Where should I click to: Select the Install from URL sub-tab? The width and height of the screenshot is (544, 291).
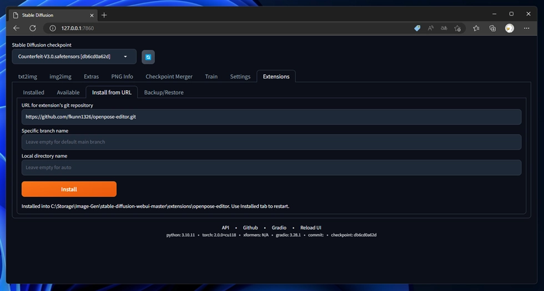click(x=112, y=93)
